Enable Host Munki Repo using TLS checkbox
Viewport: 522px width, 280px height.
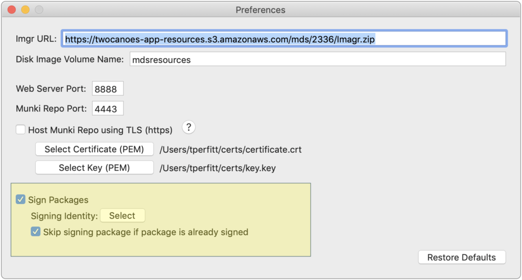tap(20, 129)
